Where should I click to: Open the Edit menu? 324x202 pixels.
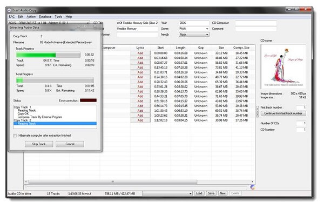point(21,17)
